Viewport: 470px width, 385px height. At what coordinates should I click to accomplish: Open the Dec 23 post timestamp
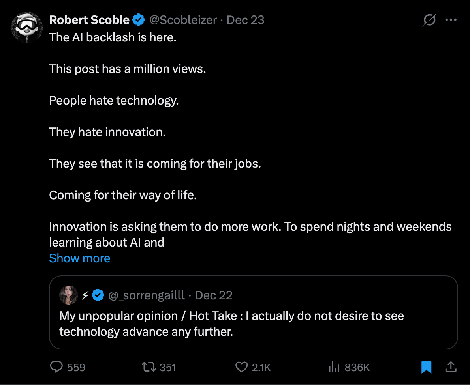(x=245, y=20)
